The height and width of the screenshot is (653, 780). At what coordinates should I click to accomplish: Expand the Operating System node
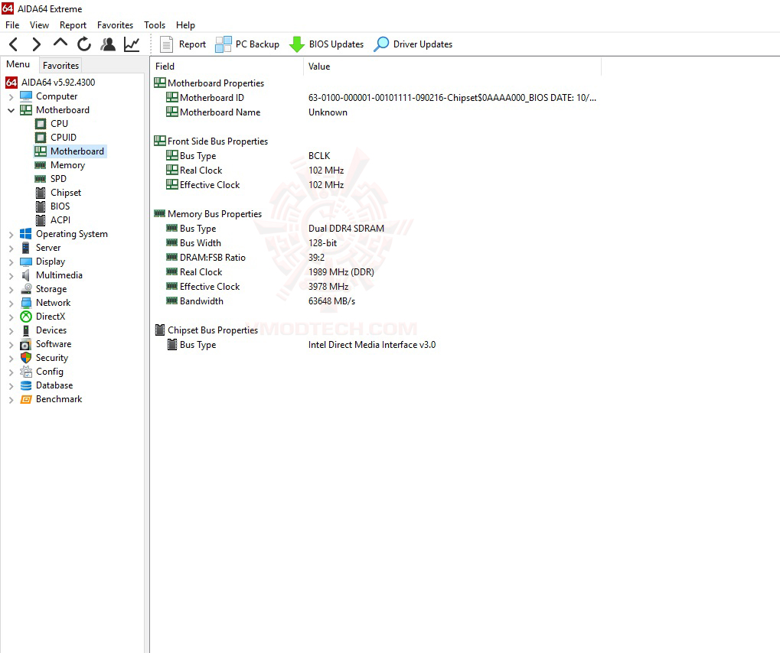[11, 234]
